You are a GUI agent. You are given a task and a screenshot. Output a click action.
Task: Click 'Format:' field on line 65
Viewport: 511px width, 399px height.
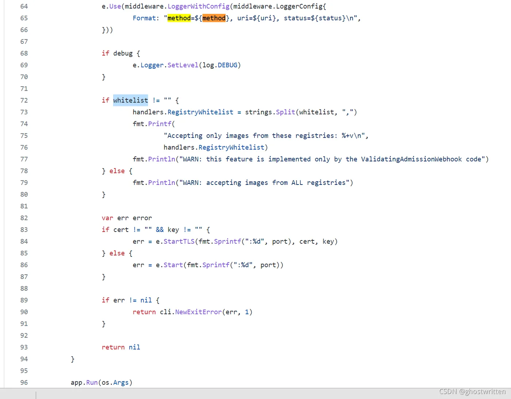pos(146,18)
